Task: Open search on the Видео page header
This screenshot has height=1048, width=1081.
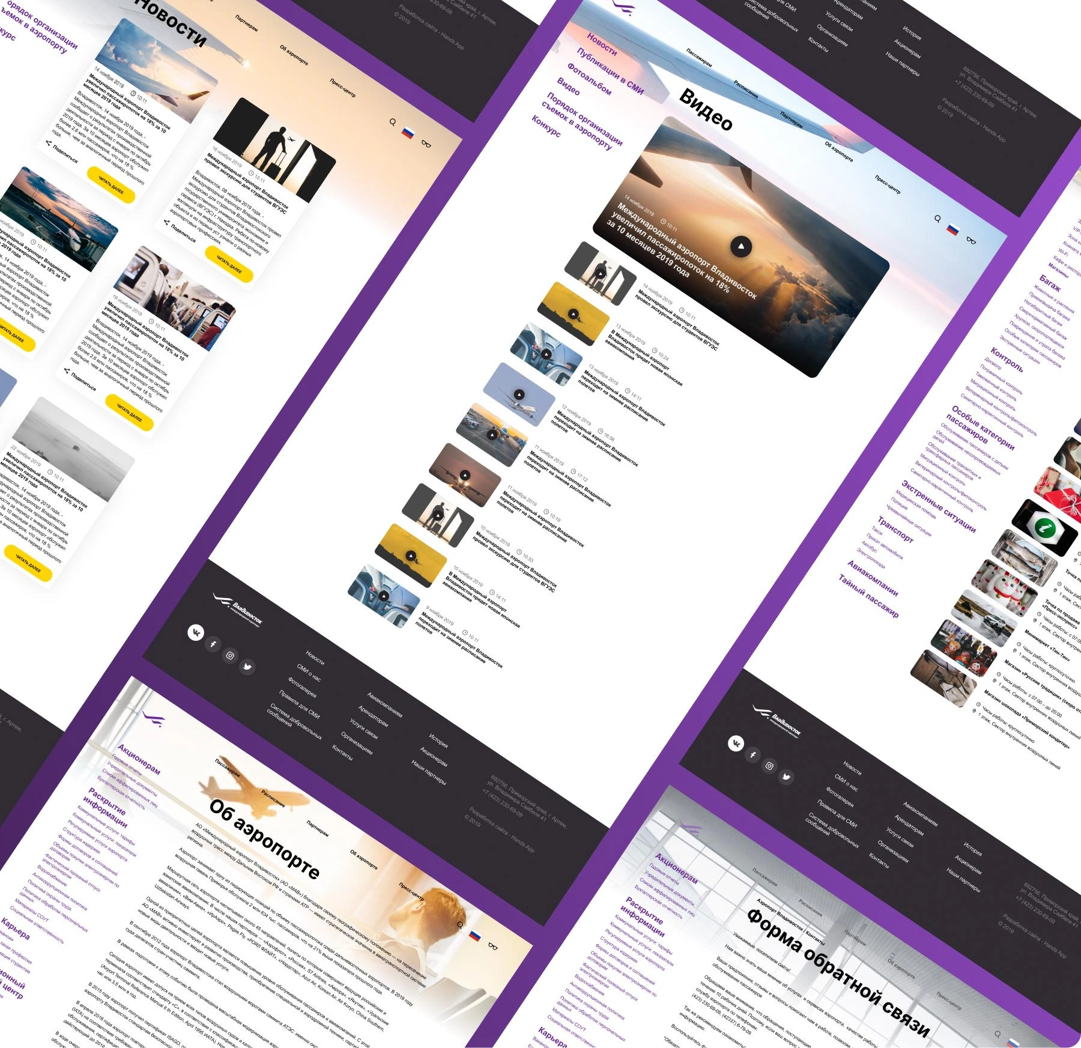Action: point(937,219)
